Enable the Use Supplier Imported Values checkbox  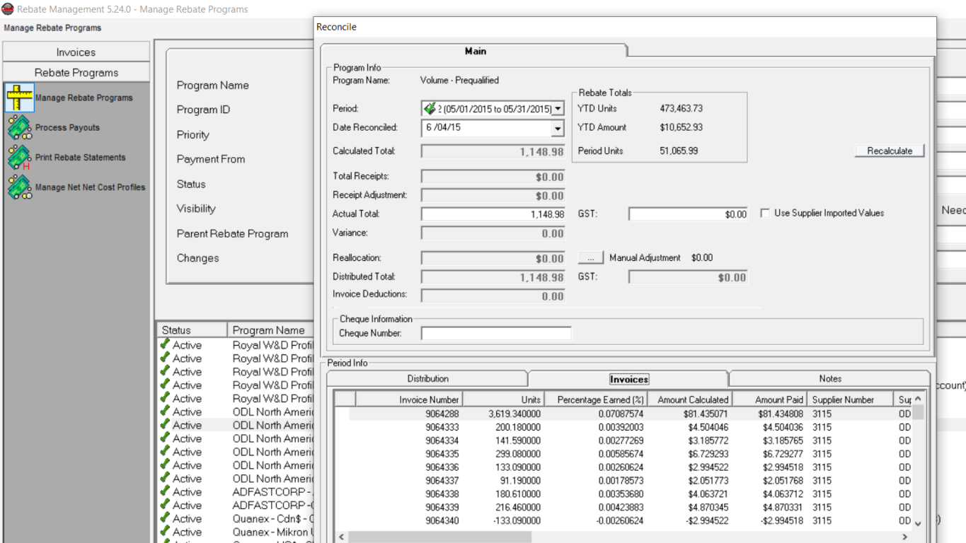[764, 213]
